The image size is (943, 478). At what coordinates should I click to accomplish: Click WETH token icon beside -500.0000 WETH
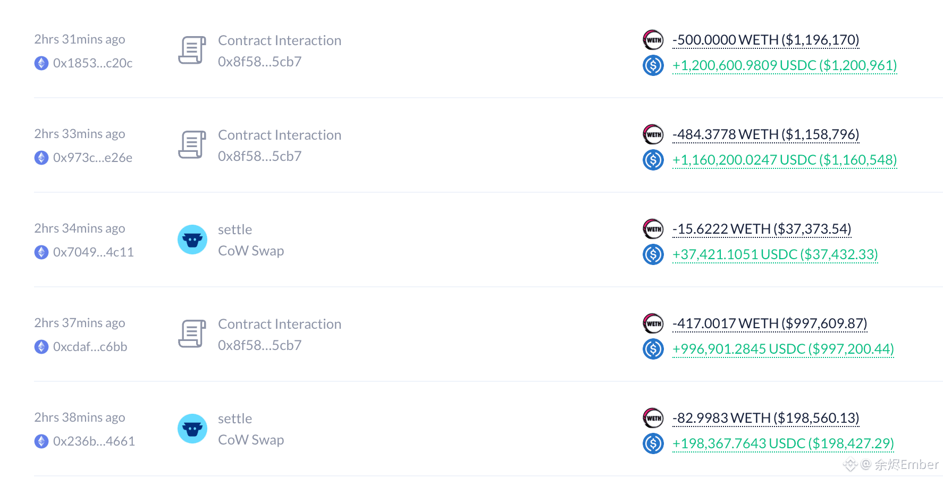click(653, 40)
